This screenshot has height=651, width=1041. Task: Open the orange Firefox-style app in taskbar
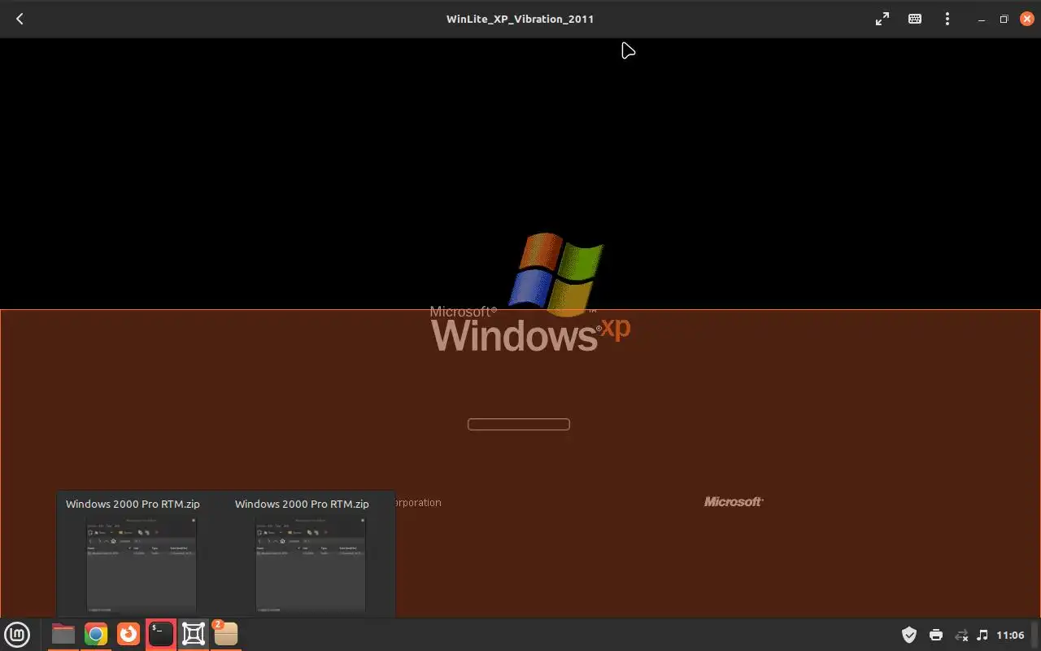coord(128,634)
